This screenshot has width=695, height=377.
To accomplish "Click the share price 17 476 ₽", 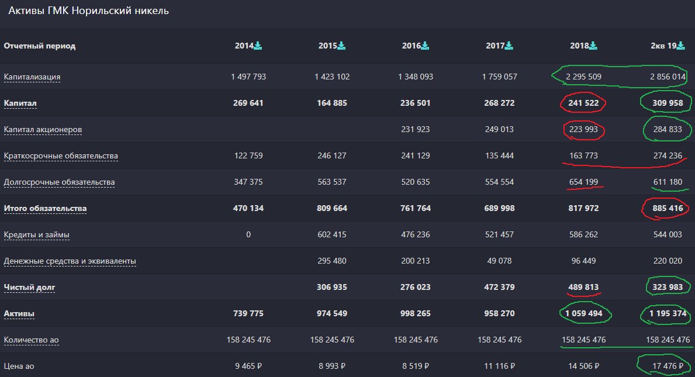I will pos(668,366).
